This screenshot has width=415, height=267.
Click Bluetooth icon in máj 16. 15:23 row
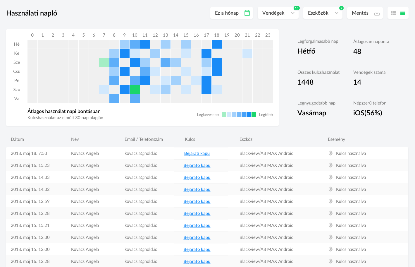(331, 165)
